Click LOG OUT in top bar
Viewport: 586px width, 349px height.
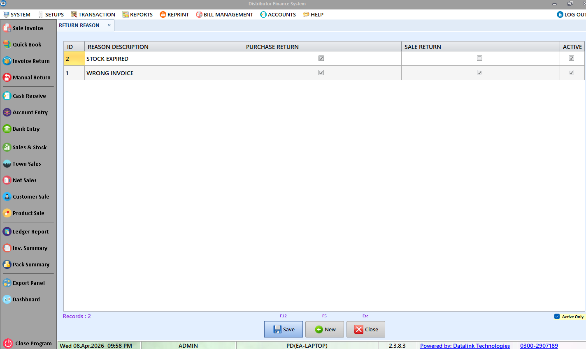click(572, 14)
